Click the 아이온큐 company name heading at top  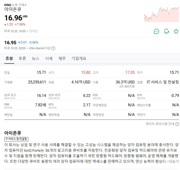tap(13, 9)
